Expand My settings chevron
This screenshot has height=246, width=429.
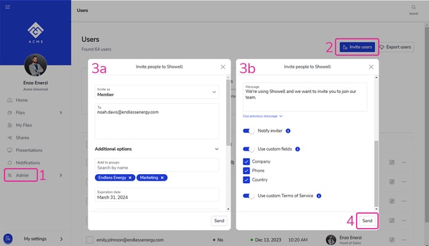point(61,239)
